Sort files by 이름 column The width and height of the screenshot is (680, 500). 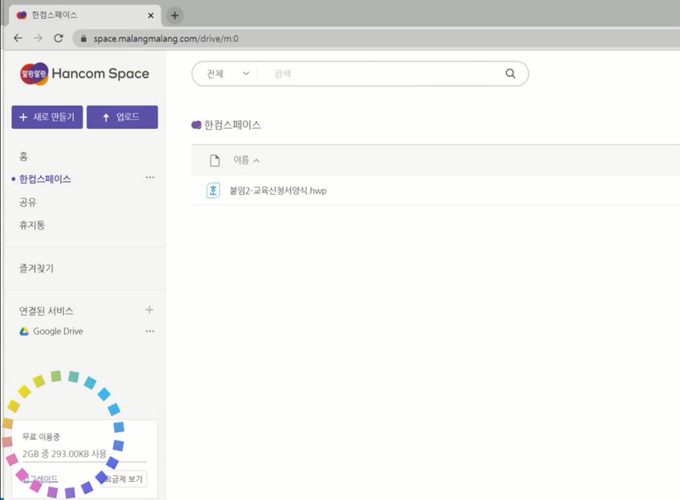click(246, 160)
